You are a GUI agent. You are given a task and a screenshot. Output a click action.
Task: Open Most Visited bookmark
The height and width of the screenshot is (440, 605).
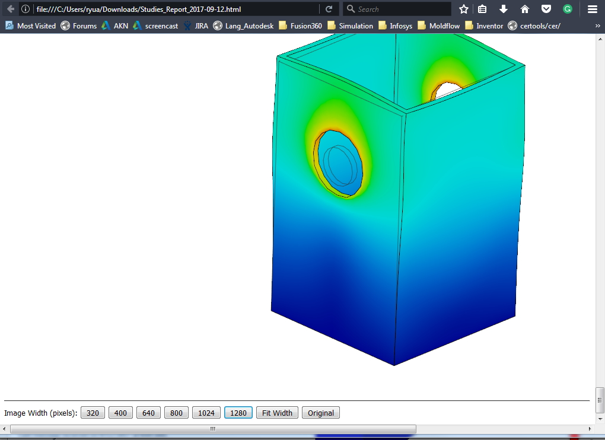[30, 26]
